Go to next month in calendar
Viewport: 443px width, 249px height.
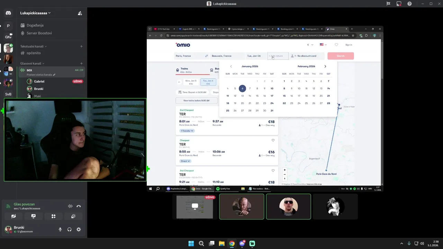click(325, 66)
